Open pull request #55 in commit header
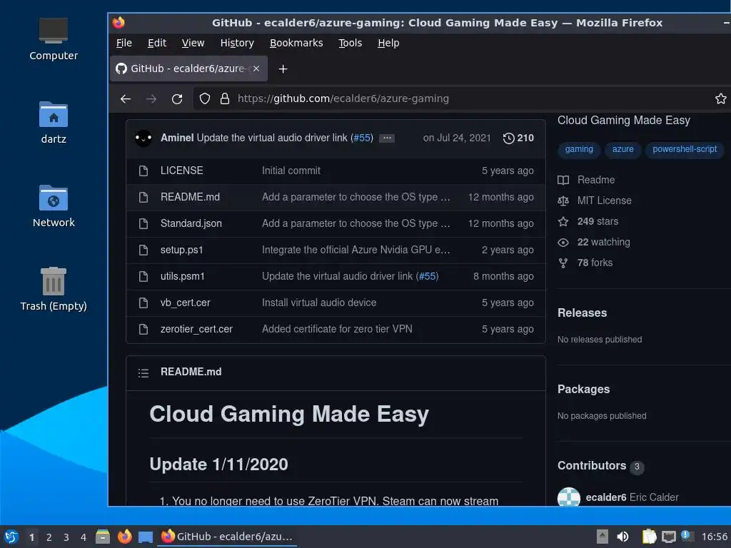This screenshot has width=731, height=548. click(362, 138)
